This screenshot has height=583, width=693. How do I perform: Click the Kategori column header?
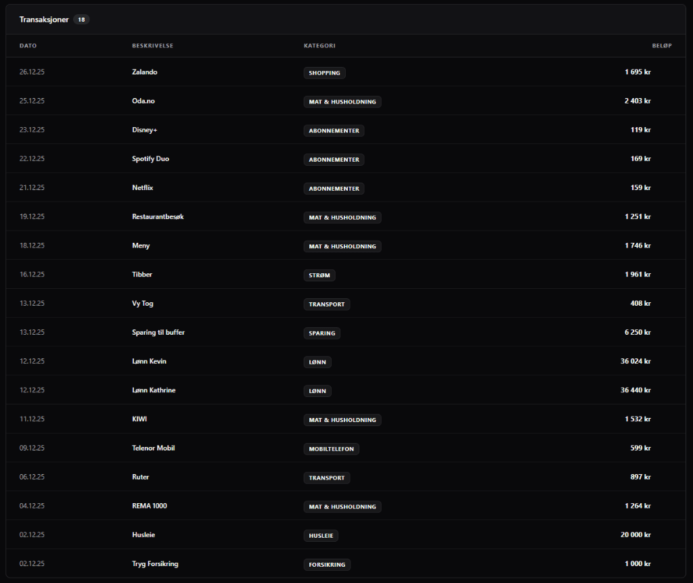pyautogui.click(x=319, y=46)
